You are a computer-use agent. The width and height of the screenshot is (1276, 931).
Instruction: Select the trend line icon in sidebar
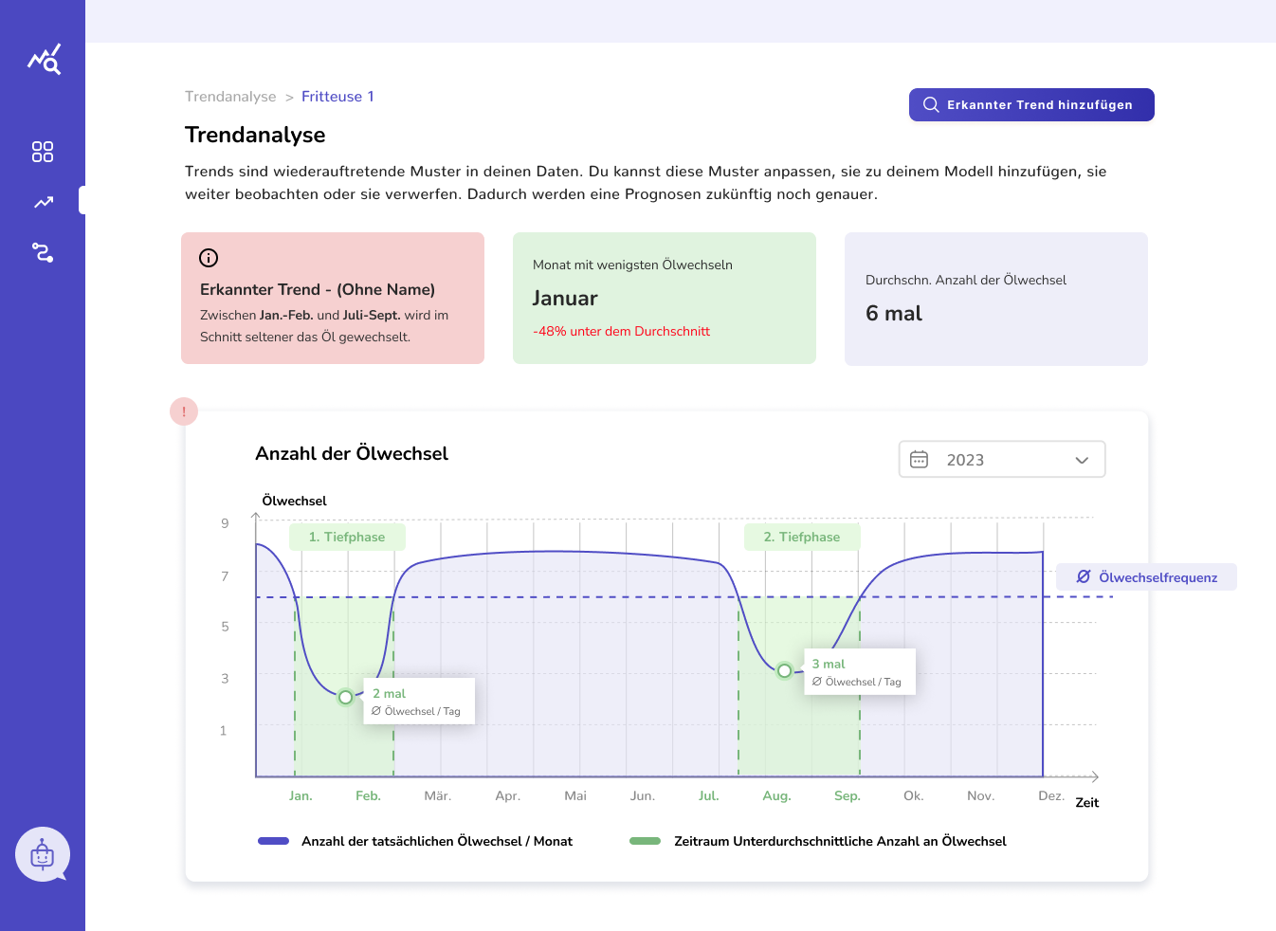point(44,202)
